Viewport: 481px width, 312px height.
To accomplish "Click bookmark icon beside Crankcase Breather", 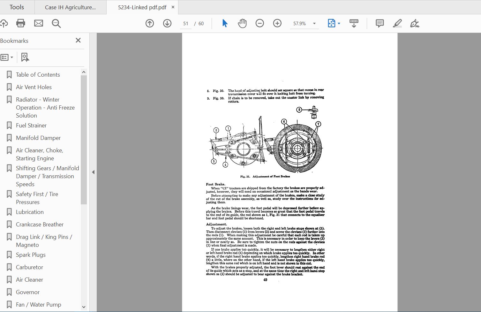I will point(9,224).
